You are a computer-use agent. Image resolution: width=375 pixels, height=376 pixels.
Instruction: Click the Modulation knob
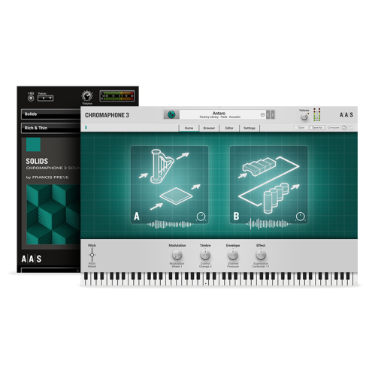pyautogui.click(x=177, y=255)
